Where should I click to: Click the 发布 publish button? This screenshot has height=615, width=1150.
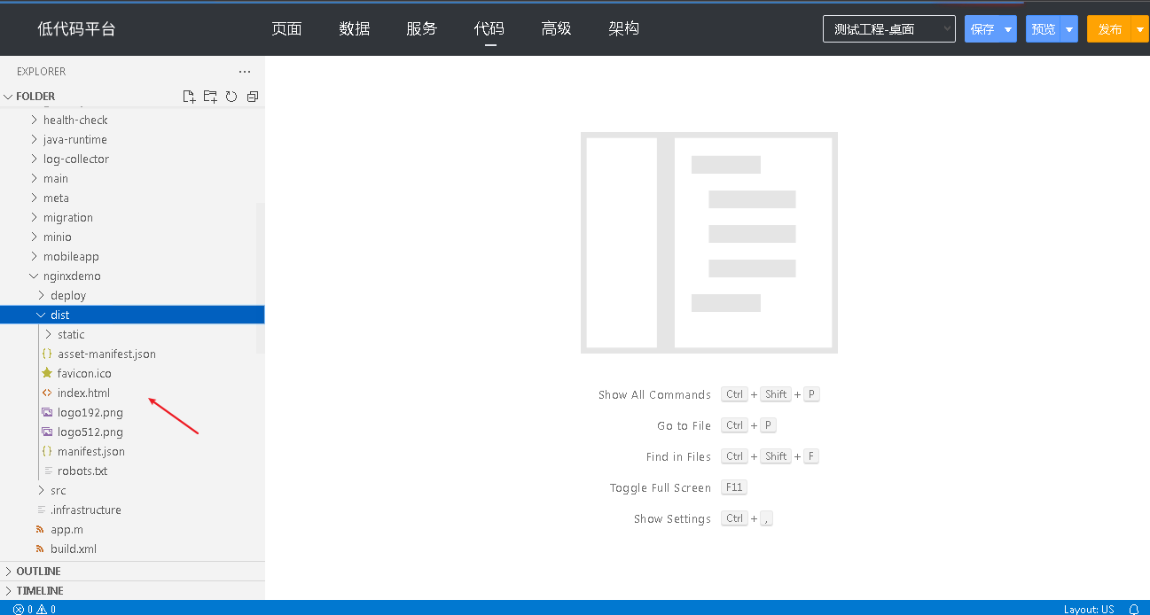pos(1110,29)
